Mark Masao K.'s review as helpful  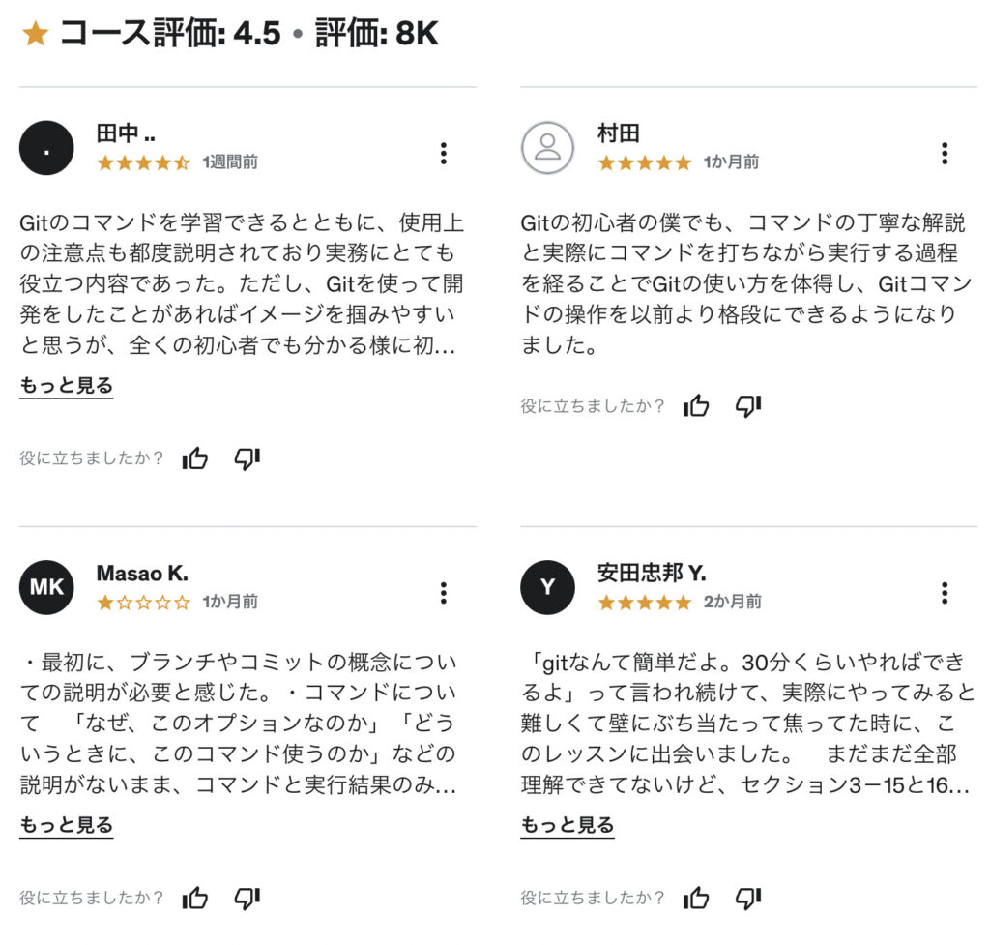[195, 897]
